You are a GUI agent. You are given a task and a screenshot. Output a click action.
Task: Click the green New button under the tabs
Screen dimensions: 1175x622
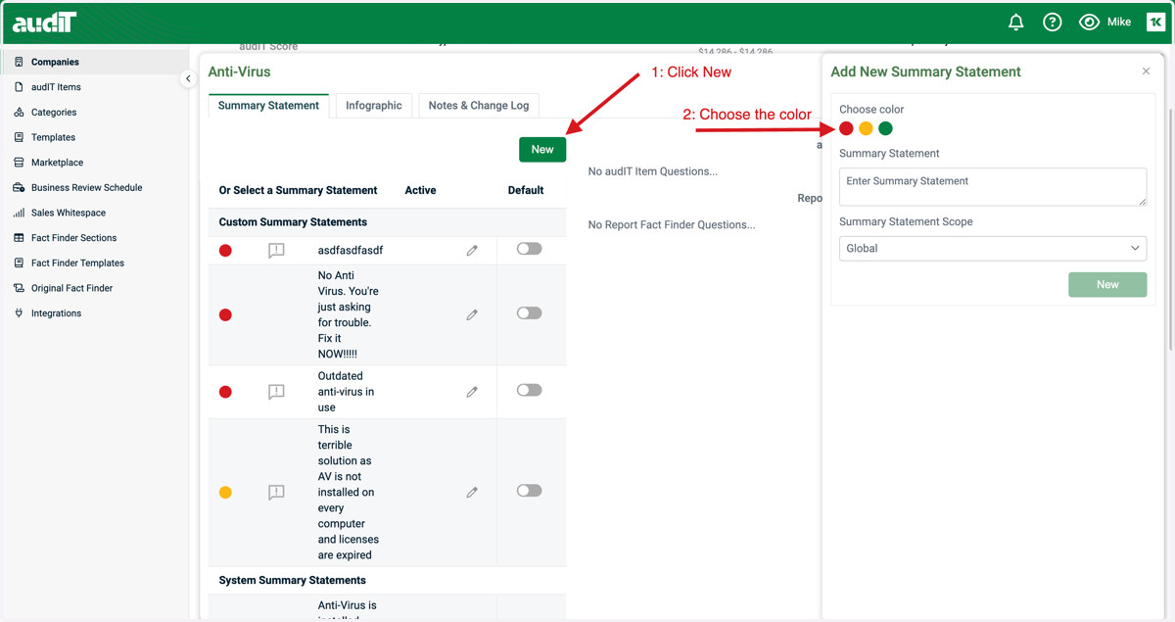tap(542, 149)
